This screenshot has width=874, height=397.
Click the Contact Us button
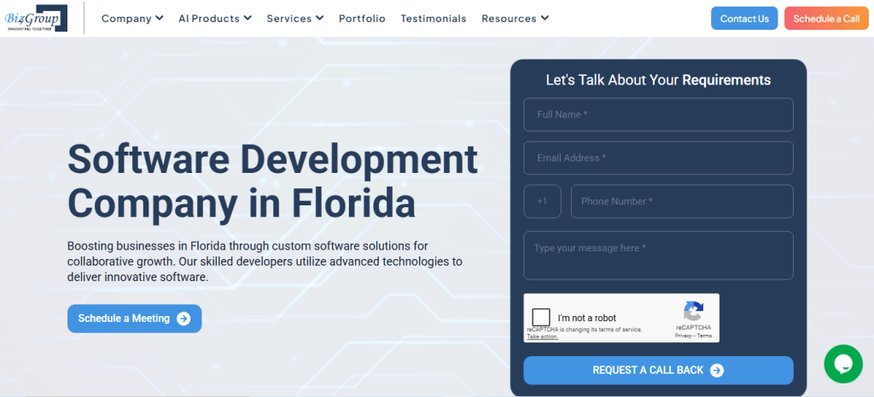[x=744, y=18]
